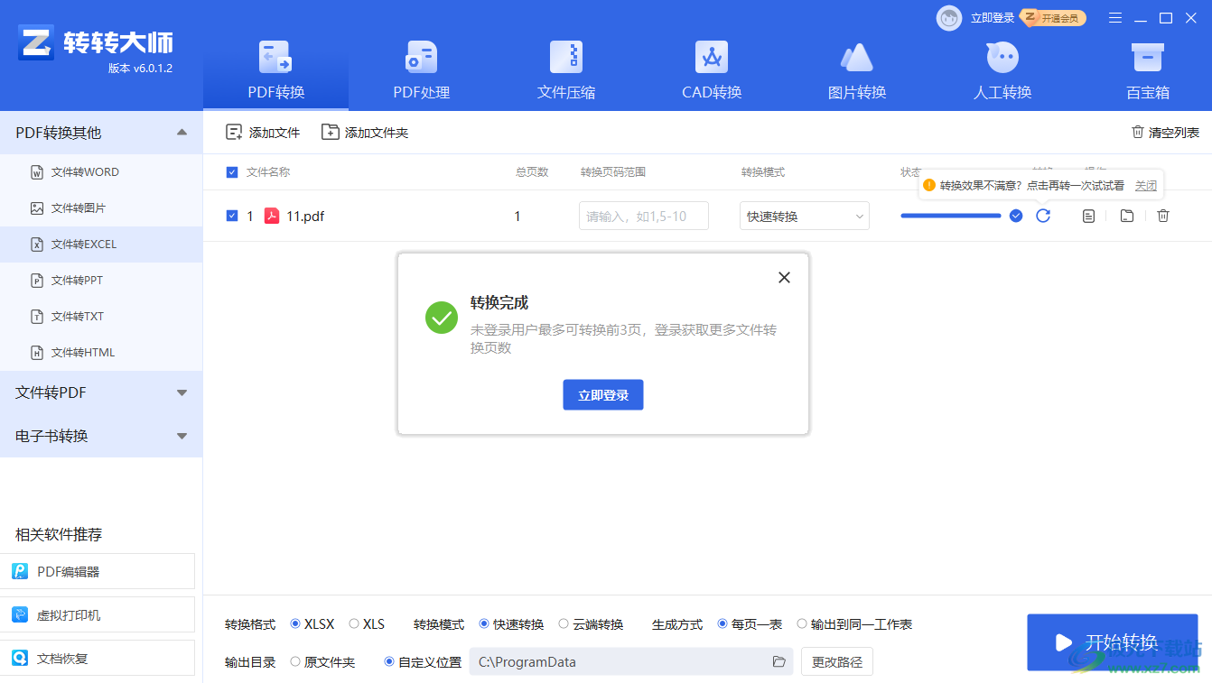The height and width of the screenshot is (683, 1212).
Task: Click the 立即登录 link in title bar
Action: (x=992, y=18)
